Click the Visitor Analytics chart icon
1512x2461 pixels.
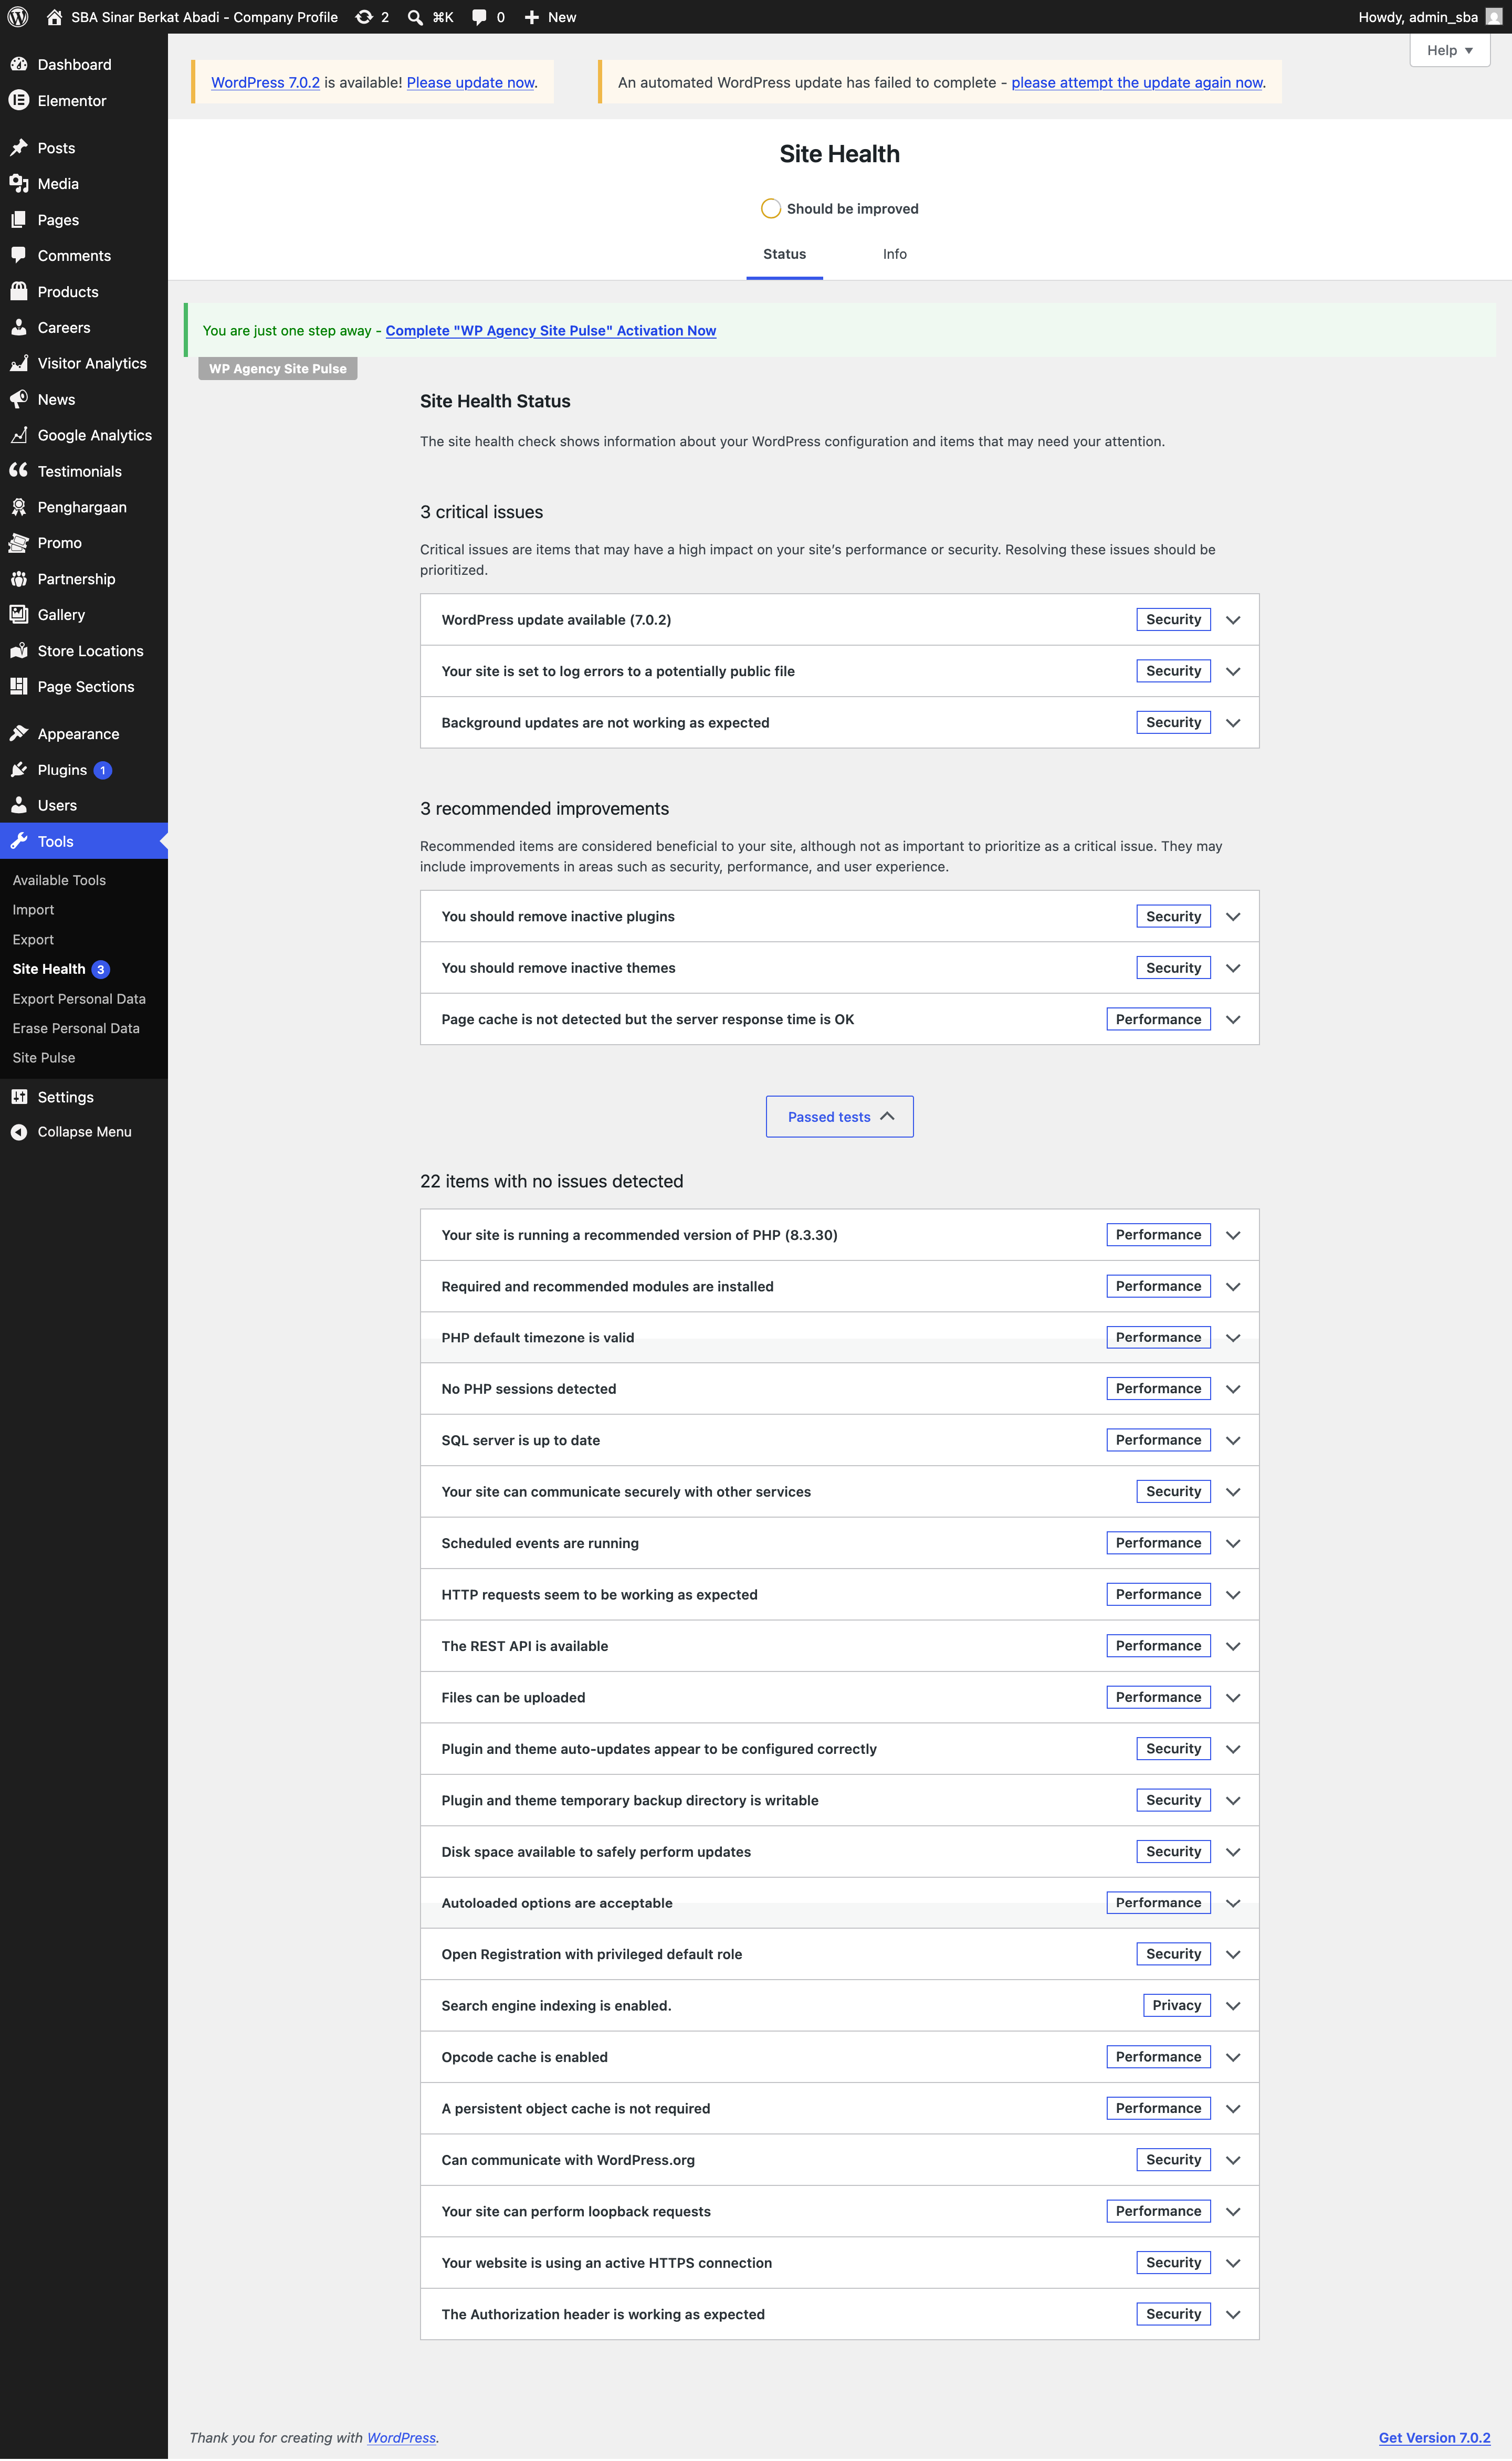(19, 364)
